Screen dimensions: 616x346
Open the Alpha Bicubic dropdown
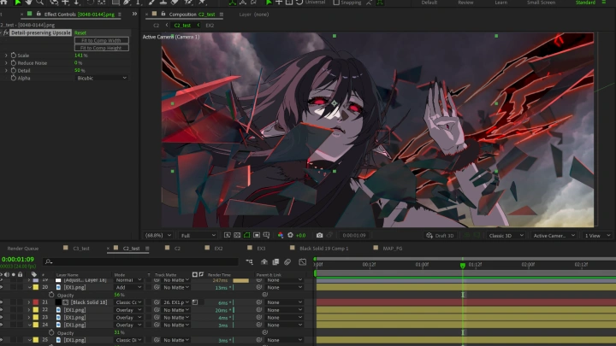point(101,78)
